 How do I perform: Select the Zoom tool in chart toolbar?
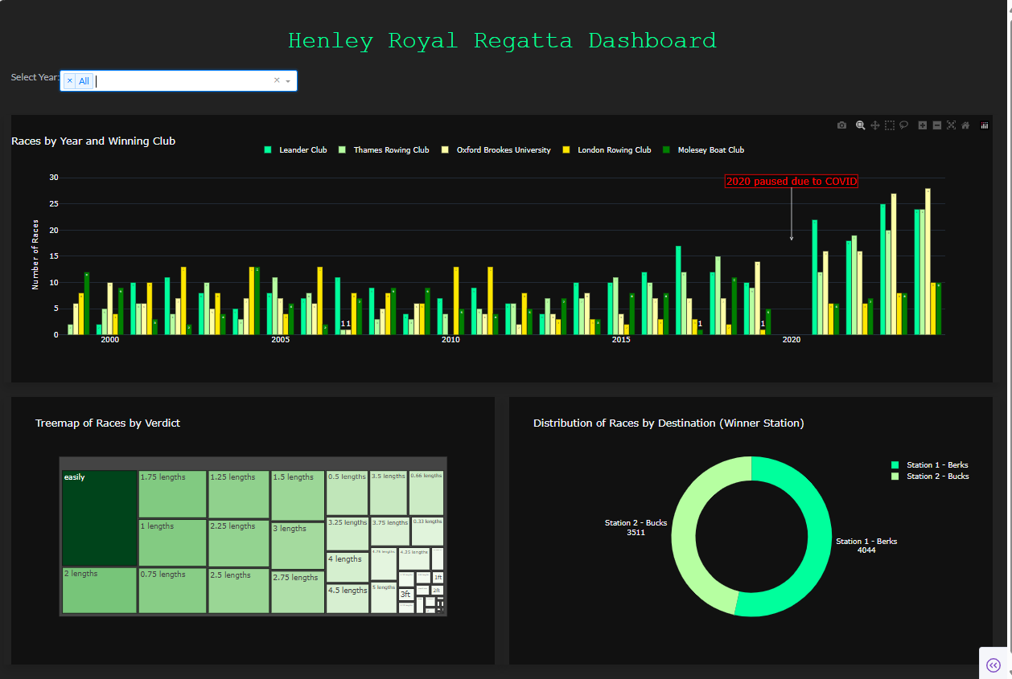pos(861,125)
